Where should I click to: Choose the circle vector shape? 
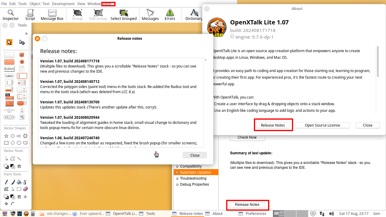pyautogui.click(x=13, y=136)
